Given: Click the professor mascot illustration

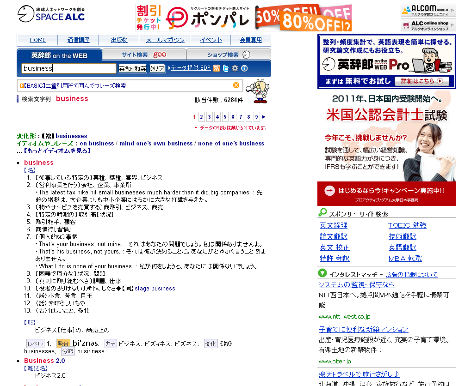Looking at the screenshot, I should [x=258, y=91].
